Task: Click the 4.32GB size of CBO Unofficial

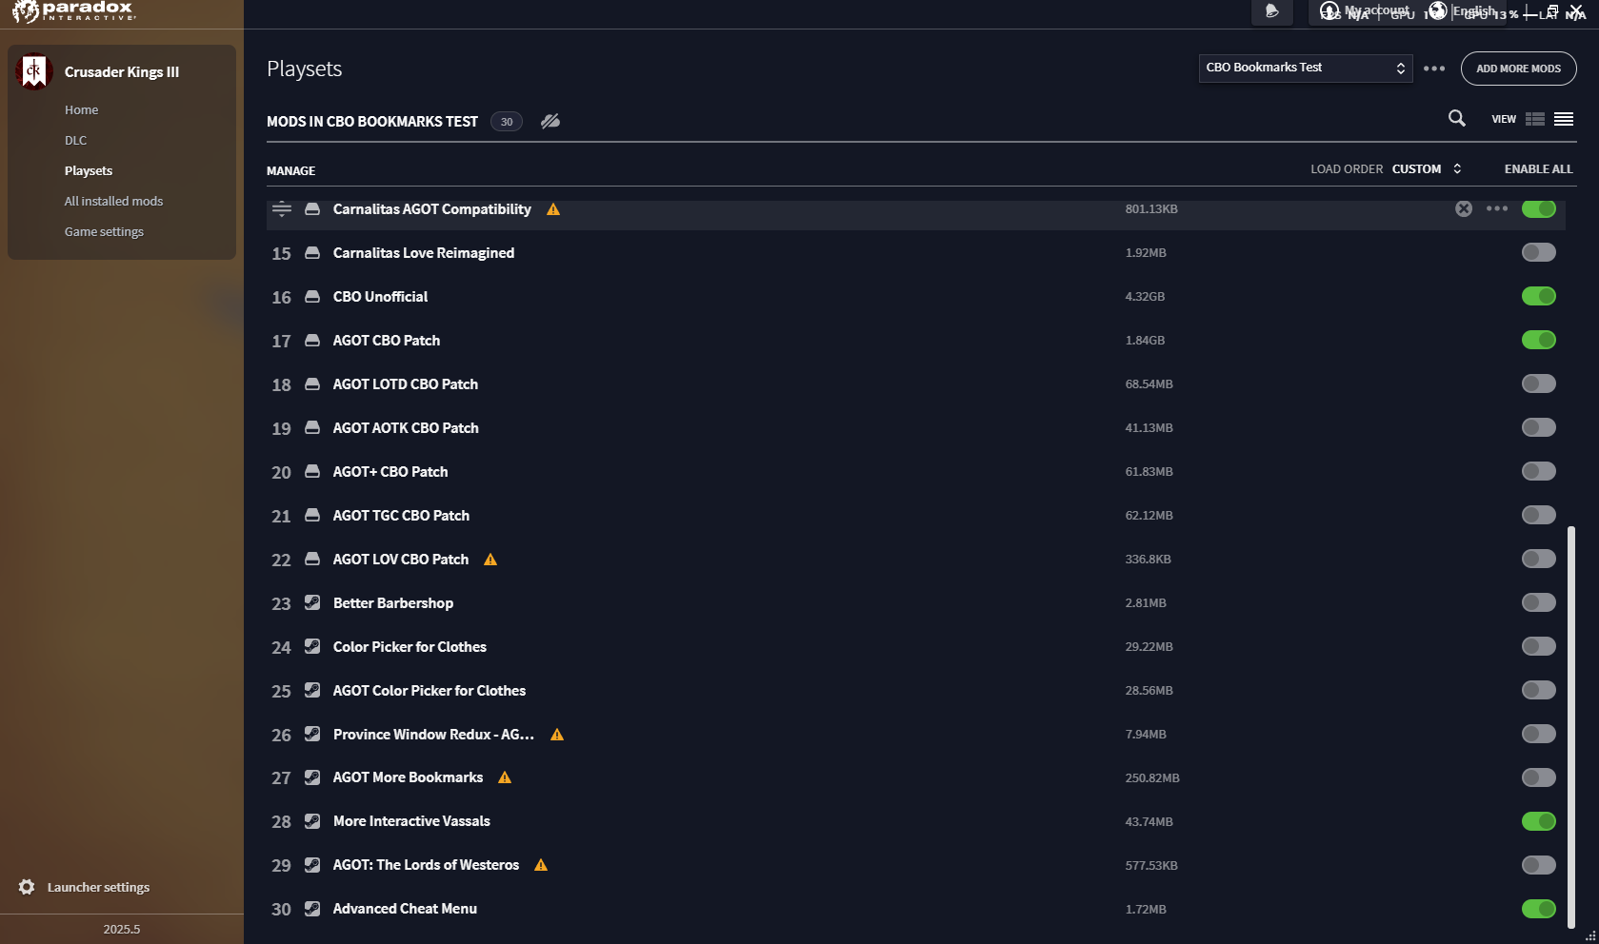Action: [1145, 297]
